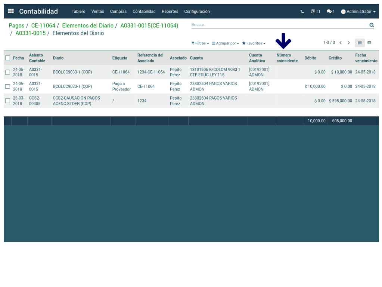Expand the Filtros dropdown
Image resolution: width=382 pixels, height=287 pixels.
(x=200, y=43)
